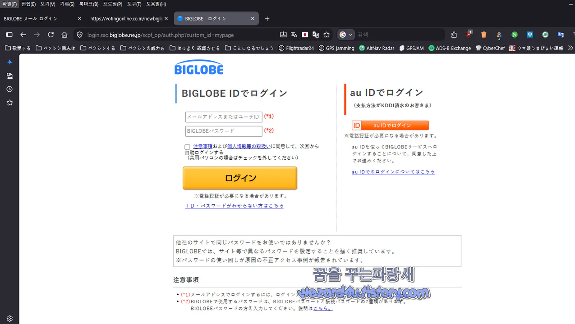This screenshot has height=324, width=575.
Task: Click the blue shield extension icon
Action: point(530,35)
